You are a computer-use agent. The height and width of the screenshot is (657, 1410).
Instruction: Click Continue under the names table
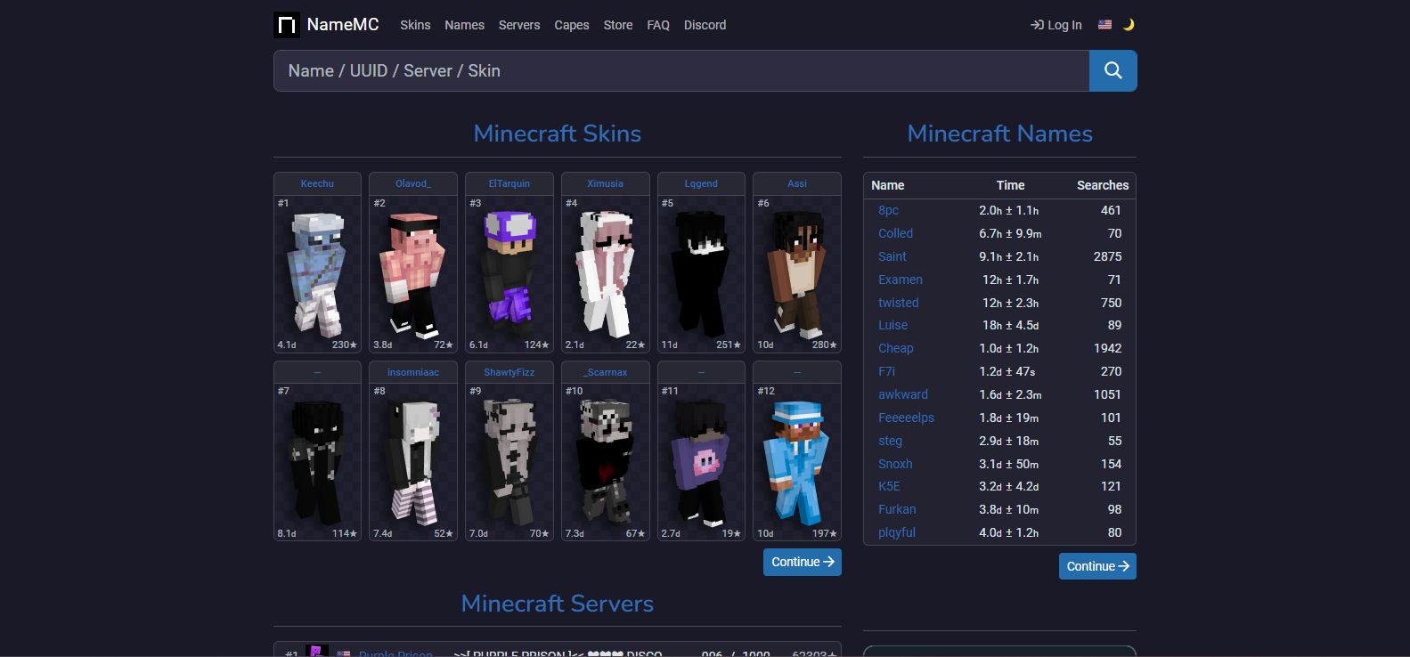(1097, 566)
